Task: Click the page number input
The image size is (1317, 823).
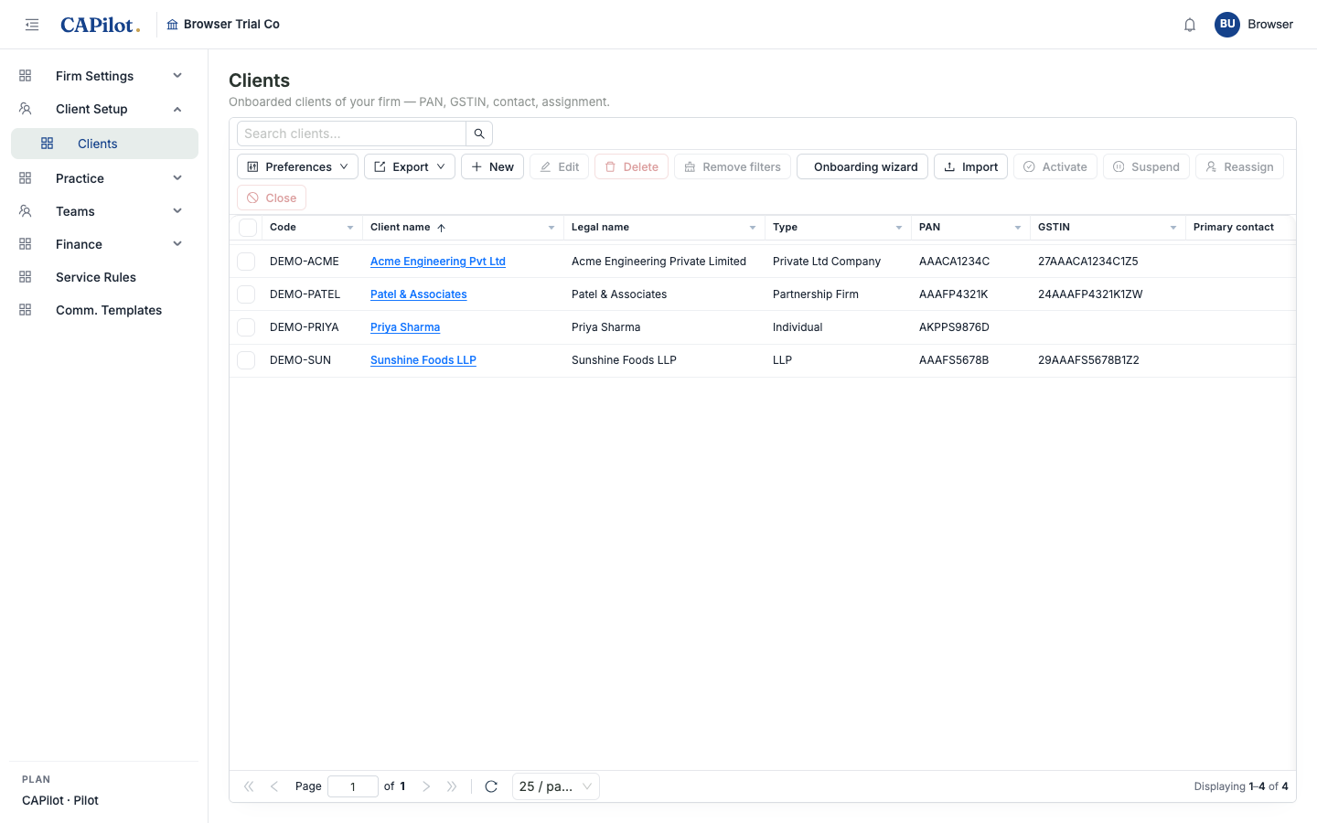Action: click(x=353, y=786)
